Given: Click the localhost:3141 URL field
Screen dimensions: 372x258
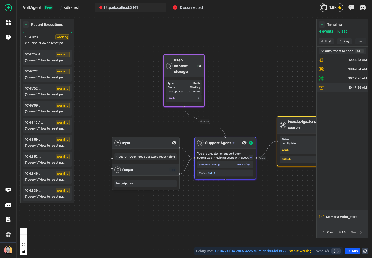Looking at the screenshot, I should (131, 7).
